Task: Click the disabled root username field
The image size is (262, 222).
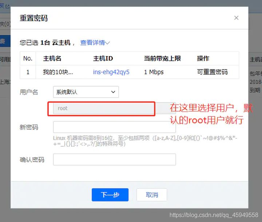Action: click(114, 108)
